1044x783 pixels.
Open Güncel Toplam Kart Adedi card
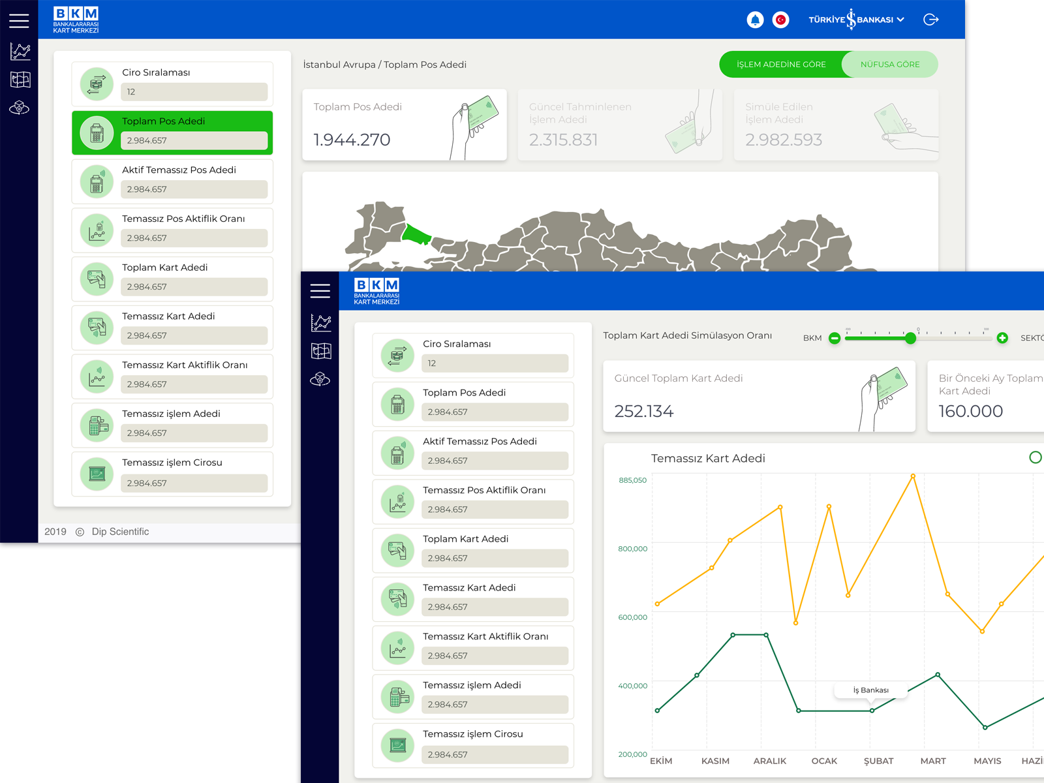click(760, 396)
